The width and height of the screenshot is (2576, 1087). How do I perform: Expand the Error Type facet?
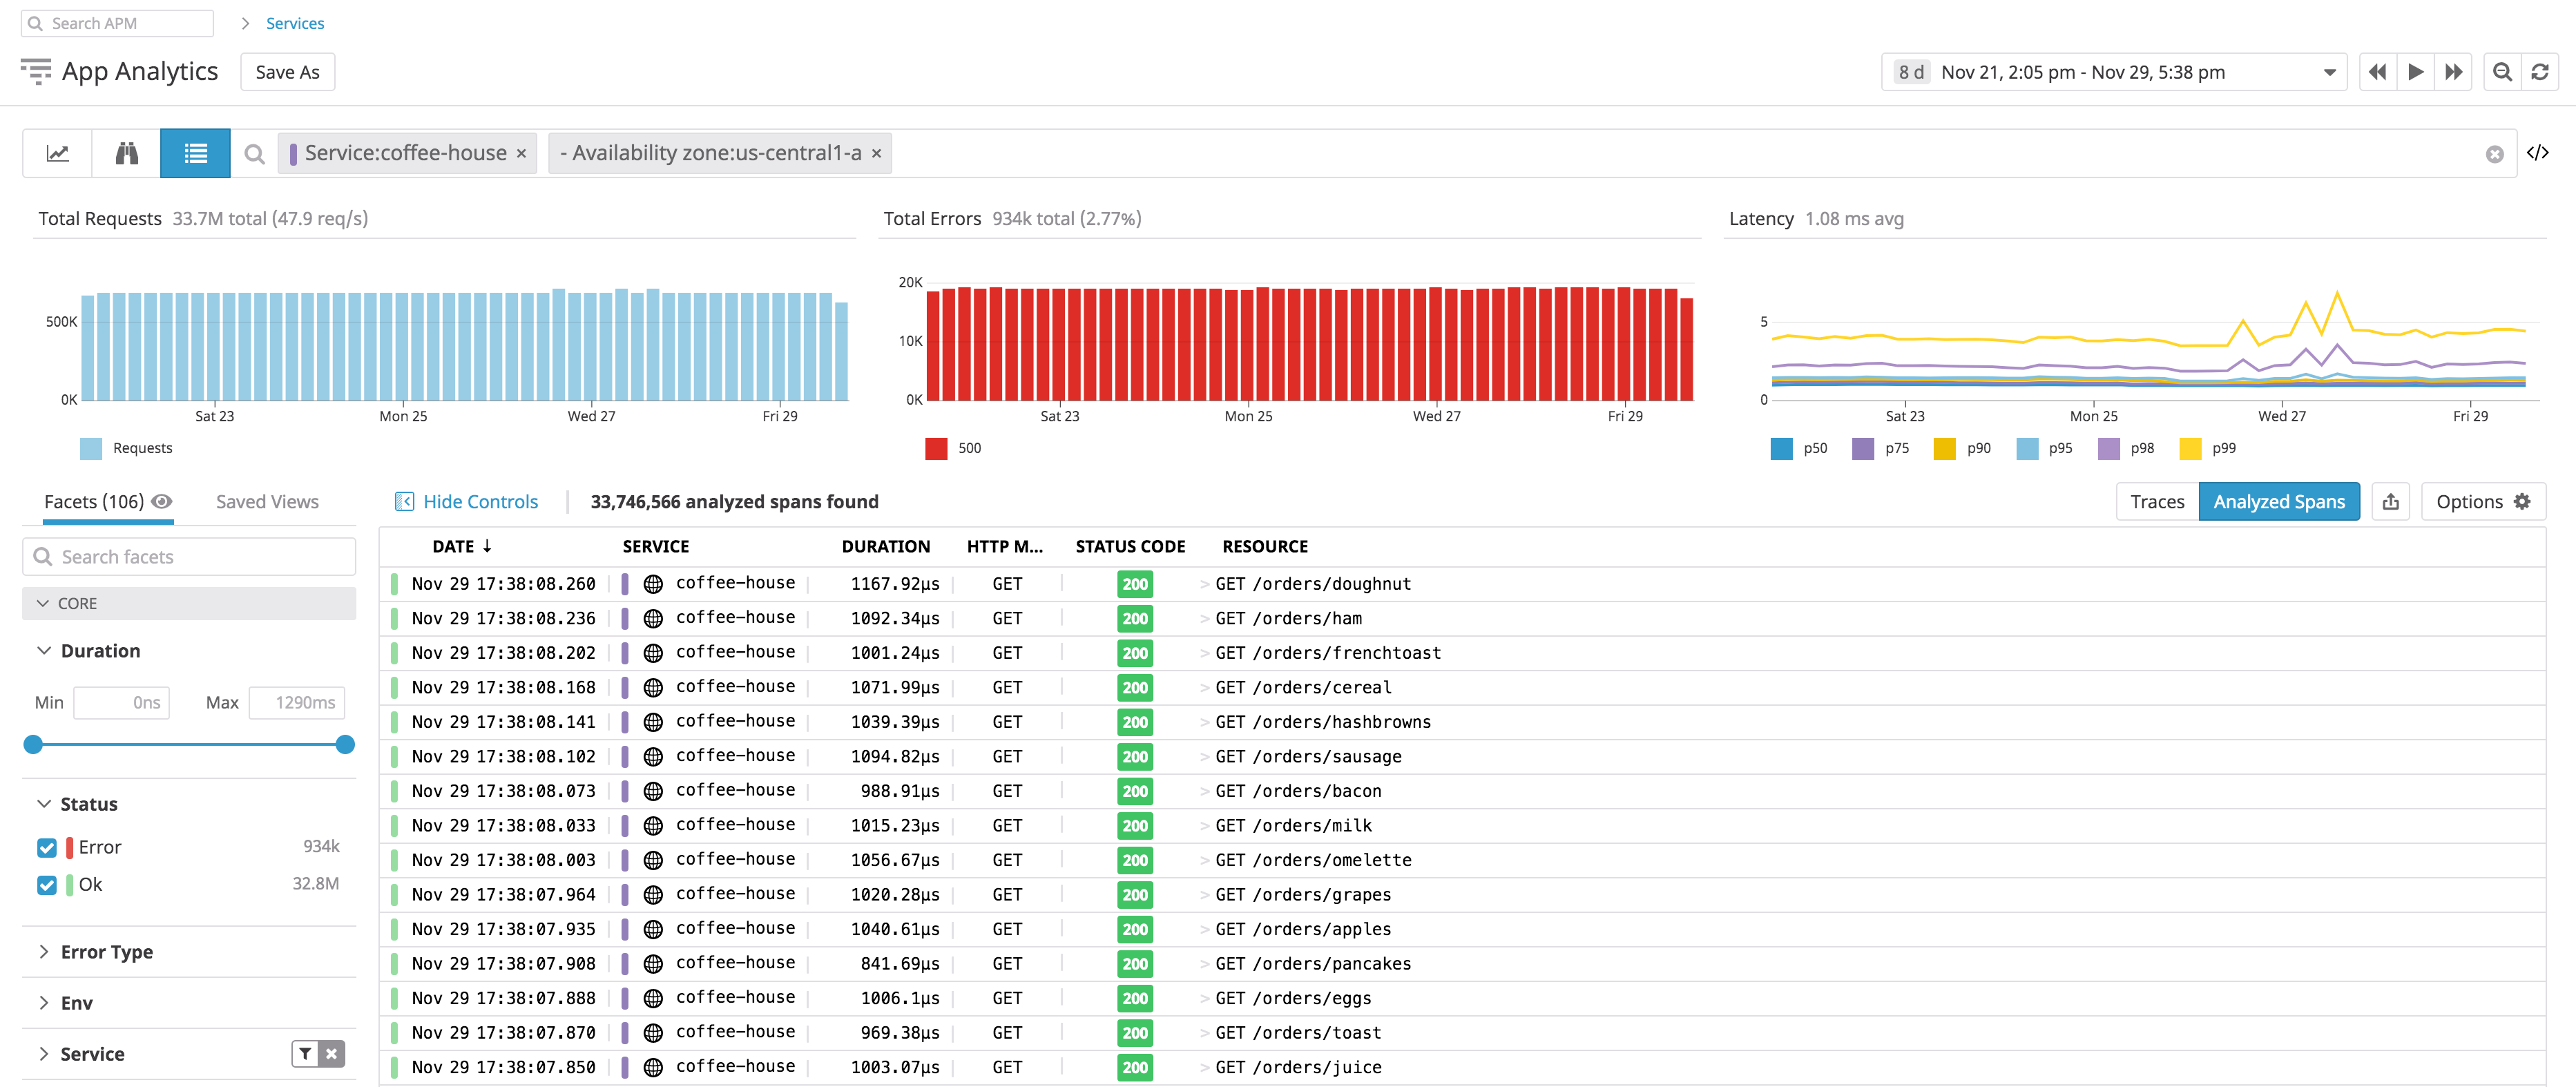coord(106,952)
